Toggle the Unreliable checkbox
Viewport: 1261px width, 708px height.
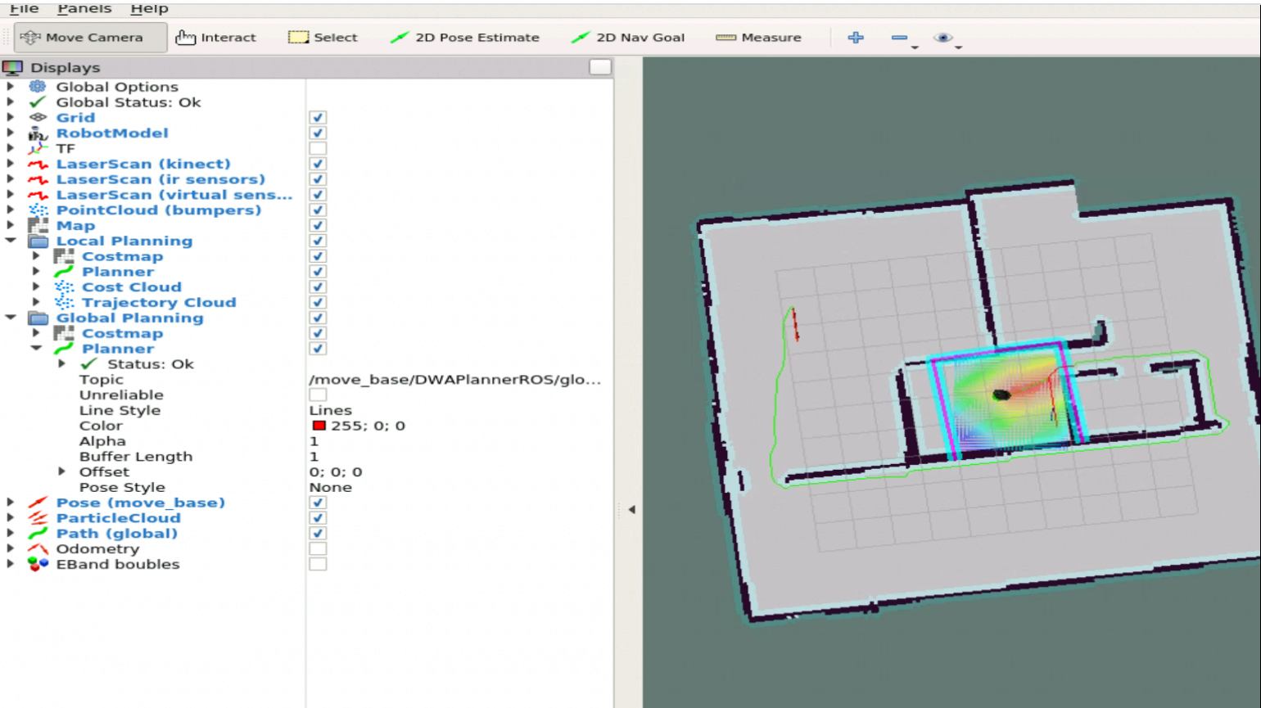318,395
